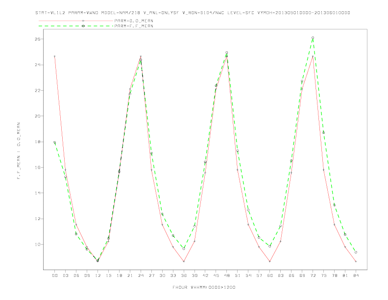The width and height of the screenshot is (388, 300).
Task: Select green circle marker at hour 75
Action: [323, 133]
